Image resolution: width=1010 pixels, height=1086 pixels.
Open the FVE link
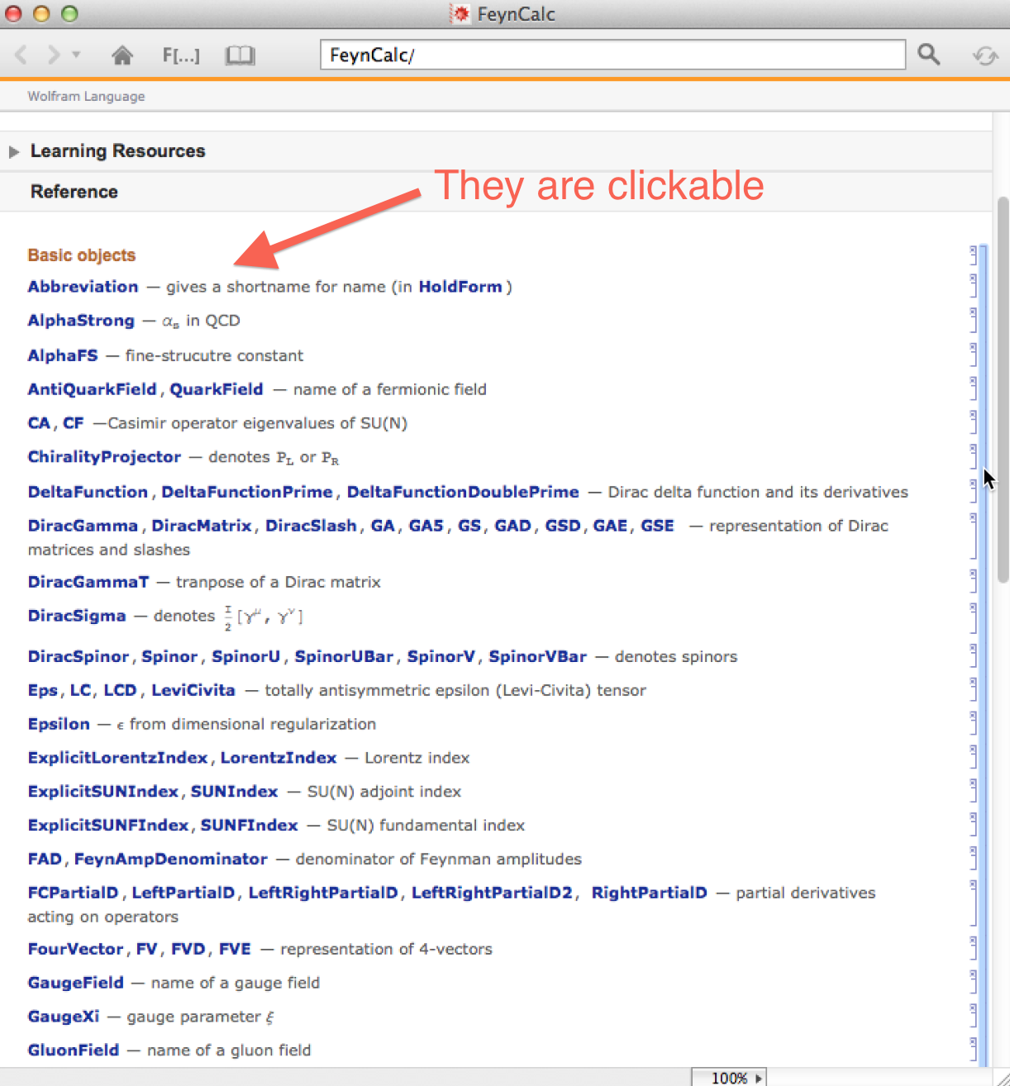click(x=235, y=950)
